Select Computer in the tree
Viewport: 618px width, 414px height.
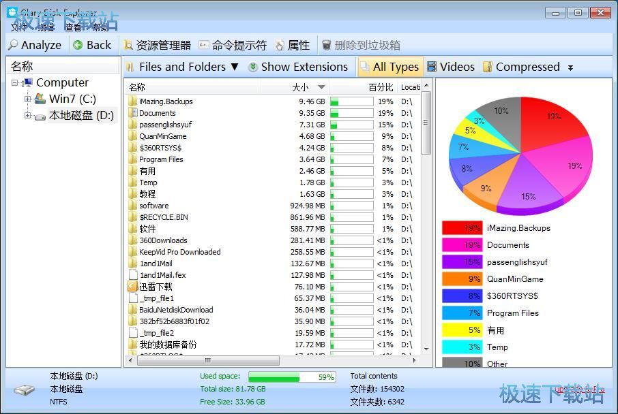point(62,82)
